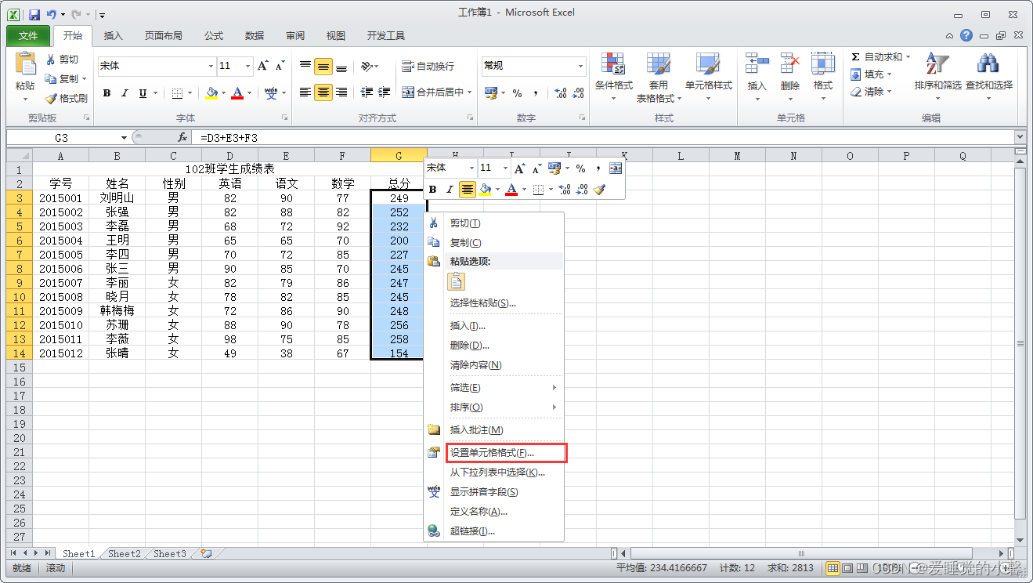Screen dimensions: 1033x583
Task: Expand Merge and Center dropdown arrow
Action: (x=470, y=92)
